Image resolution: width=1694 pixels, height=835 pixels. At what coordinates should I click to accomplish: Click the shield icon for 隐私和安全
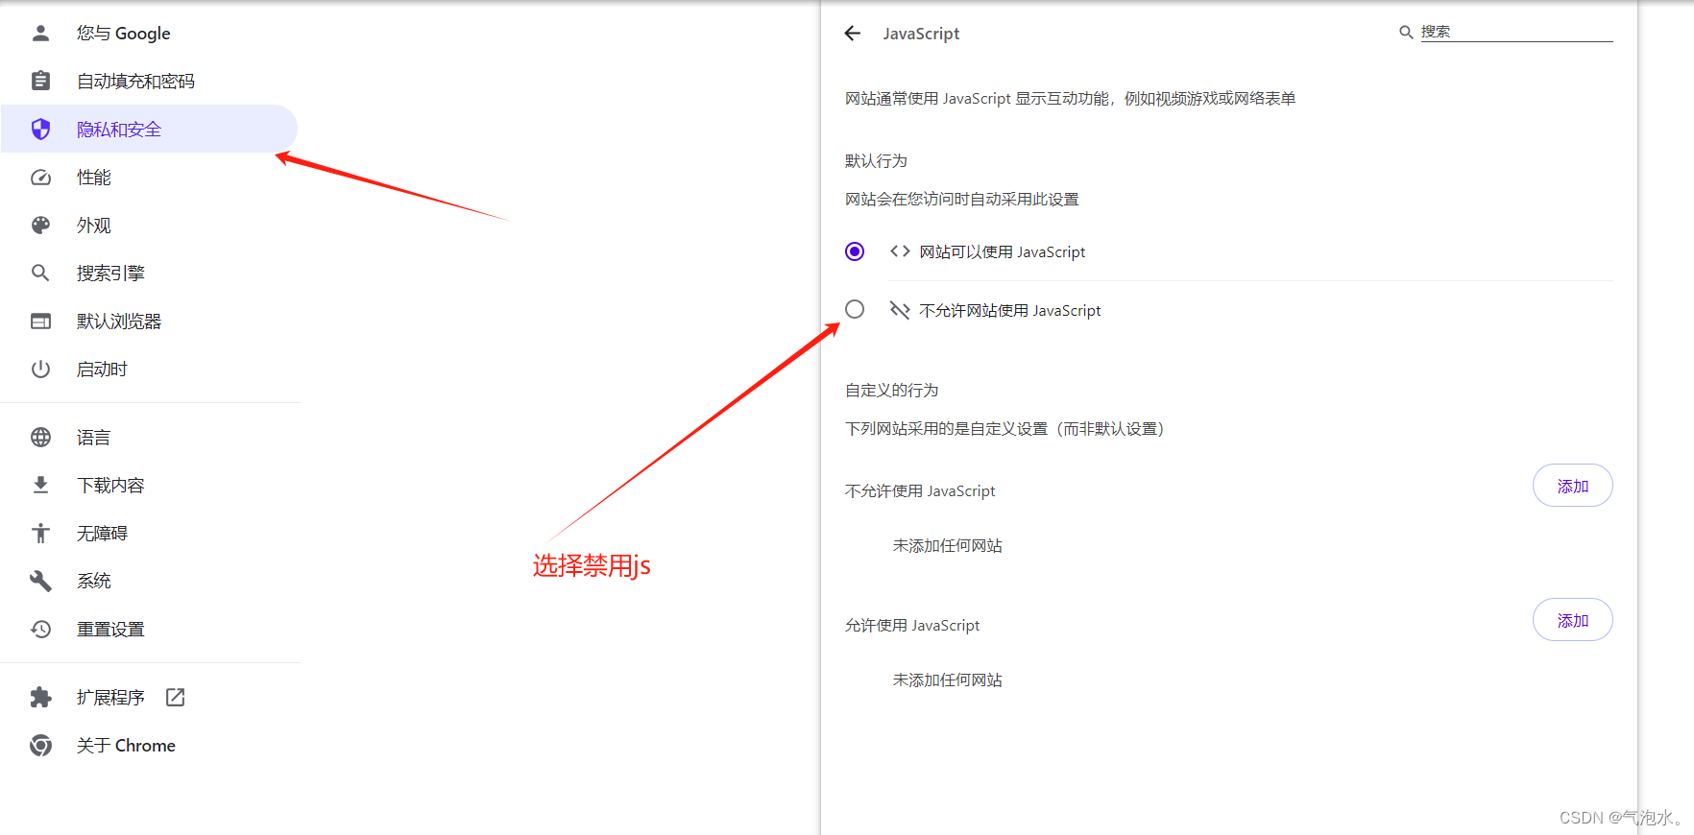(x=40, y=129)
